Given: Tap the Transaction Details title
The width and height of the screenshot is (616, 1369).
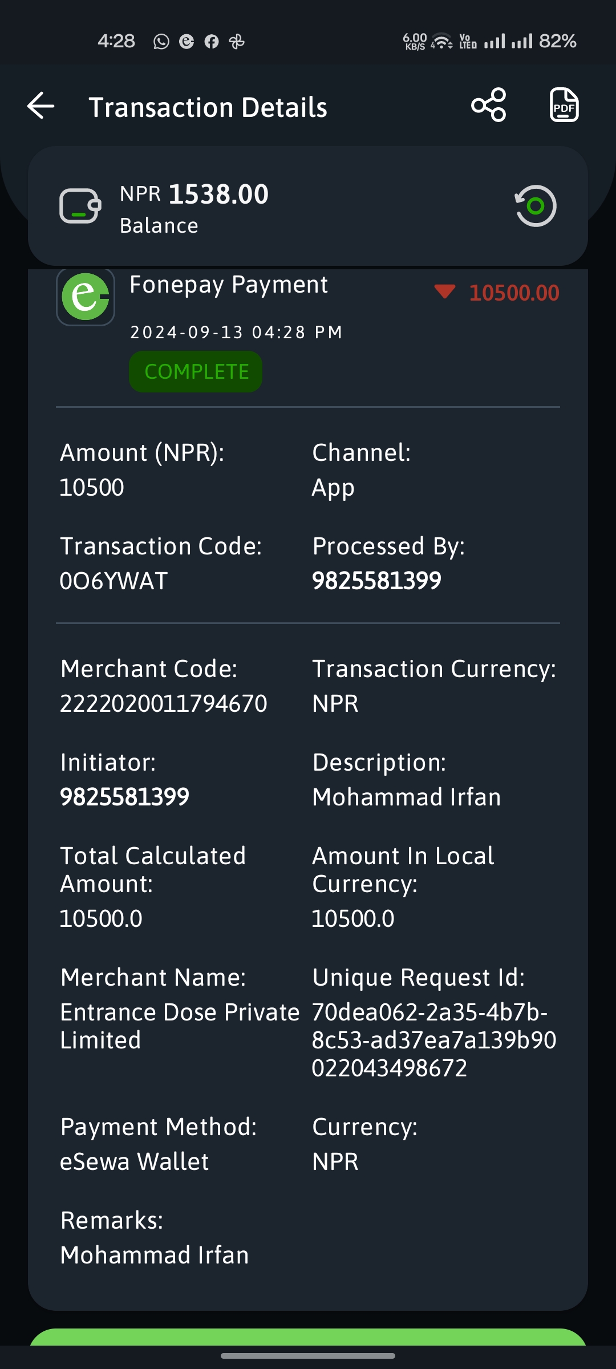Looking at the screenshot, I should [208, 107].
